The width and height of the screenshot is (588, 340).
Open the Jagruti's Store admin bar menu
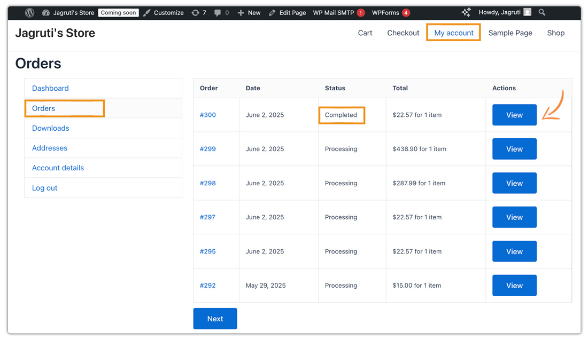(74, 13)
